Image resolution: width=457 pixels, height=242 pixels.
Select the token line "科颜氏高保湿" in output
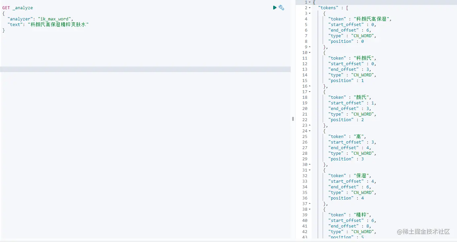pyautogui.click(x=360, y=19)
